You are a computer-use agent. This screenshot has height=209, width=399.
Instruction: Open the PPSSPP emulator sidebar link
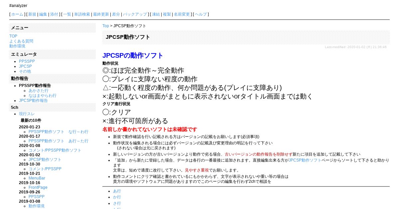27,61
